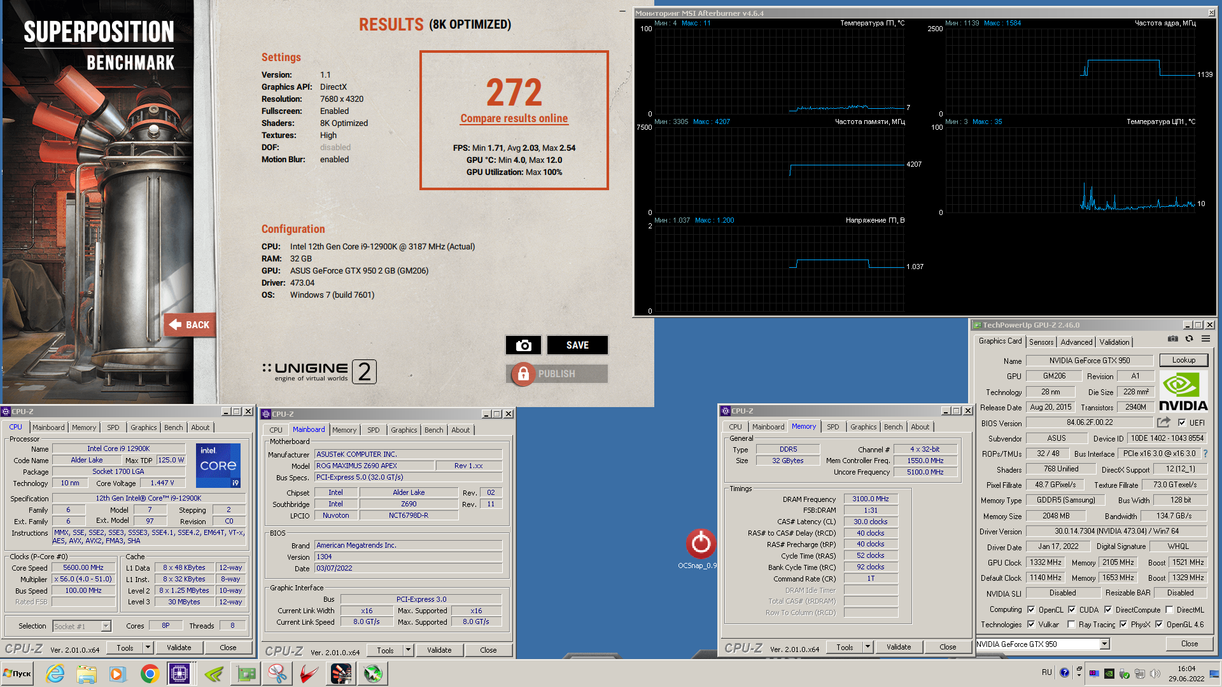Viewport: 1222px width, 687px height.
Task: Open the Snipping Tool scissors taskbar icon
Action: pyautogui.click(x=277, y=674)
